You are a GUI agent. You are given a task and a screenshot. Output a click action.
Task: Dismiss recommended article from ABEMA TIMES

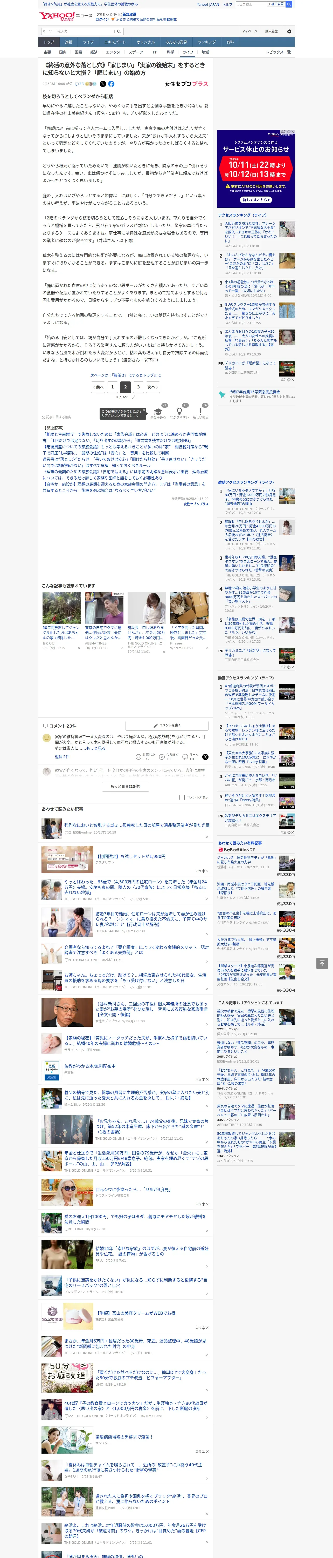point(121,648)
